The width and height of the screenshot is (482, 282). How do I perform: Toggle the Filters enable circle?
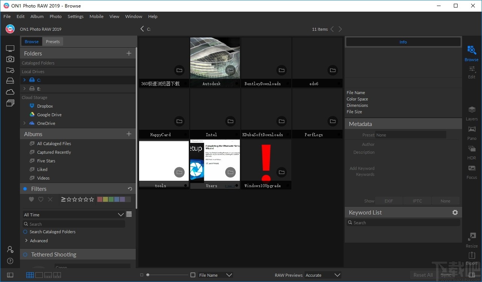point(25,189)
